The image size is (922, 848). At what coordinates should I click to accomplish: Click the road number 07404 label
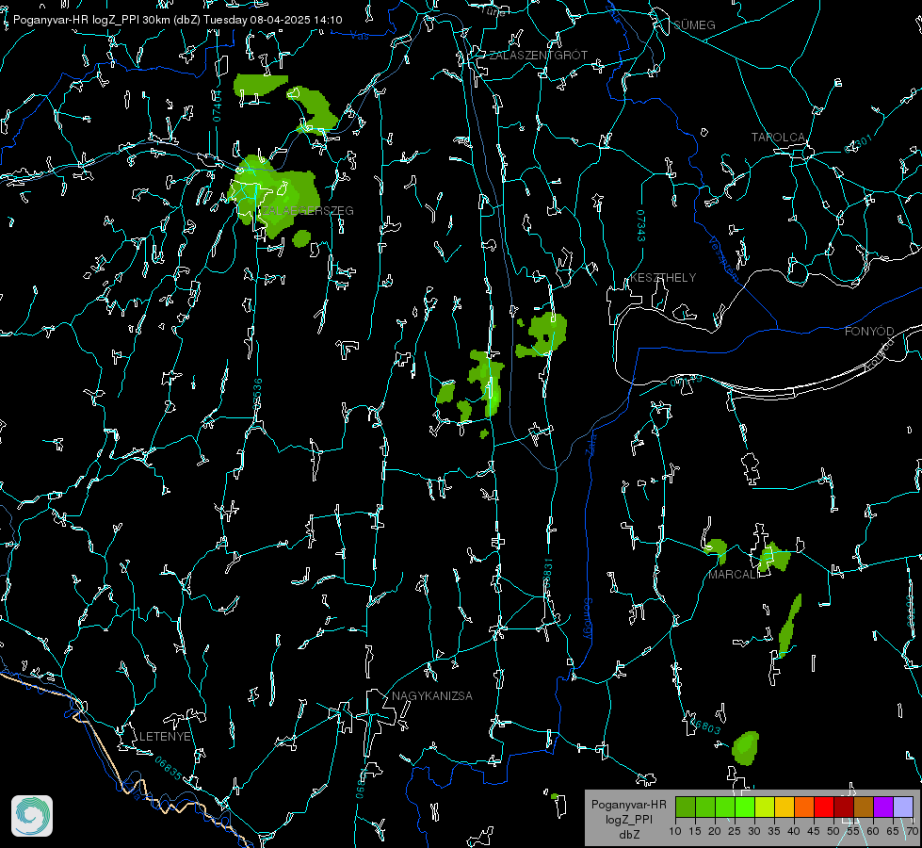click(218, 106)
